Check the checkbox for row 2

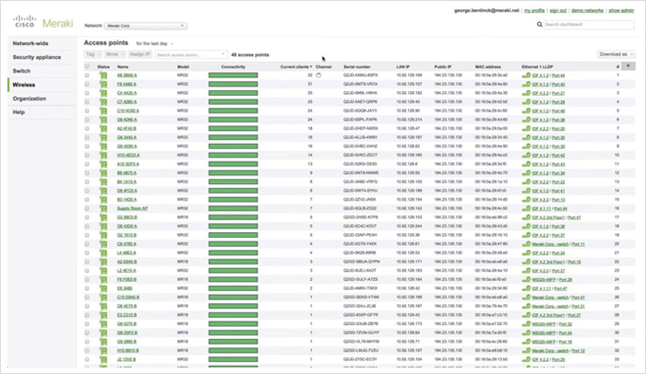[87, 85]
